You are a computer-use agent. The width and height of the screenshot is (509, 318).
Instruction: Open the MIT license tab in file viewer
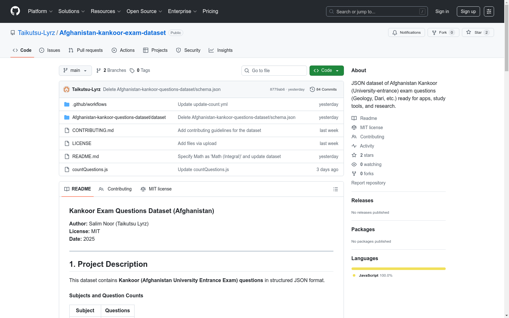[x=156, y=189]
